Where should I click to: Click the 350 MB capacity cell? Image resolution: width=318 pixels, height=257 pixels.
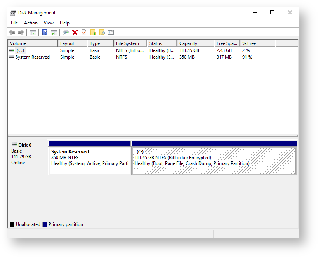[187, 57]
